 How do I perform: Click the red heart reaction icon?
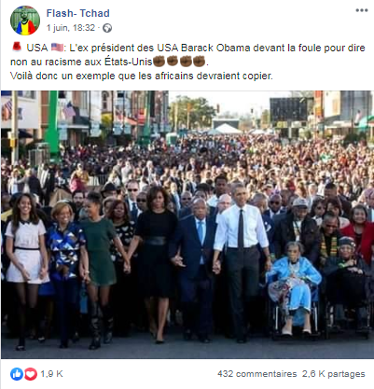pos(31,374)
